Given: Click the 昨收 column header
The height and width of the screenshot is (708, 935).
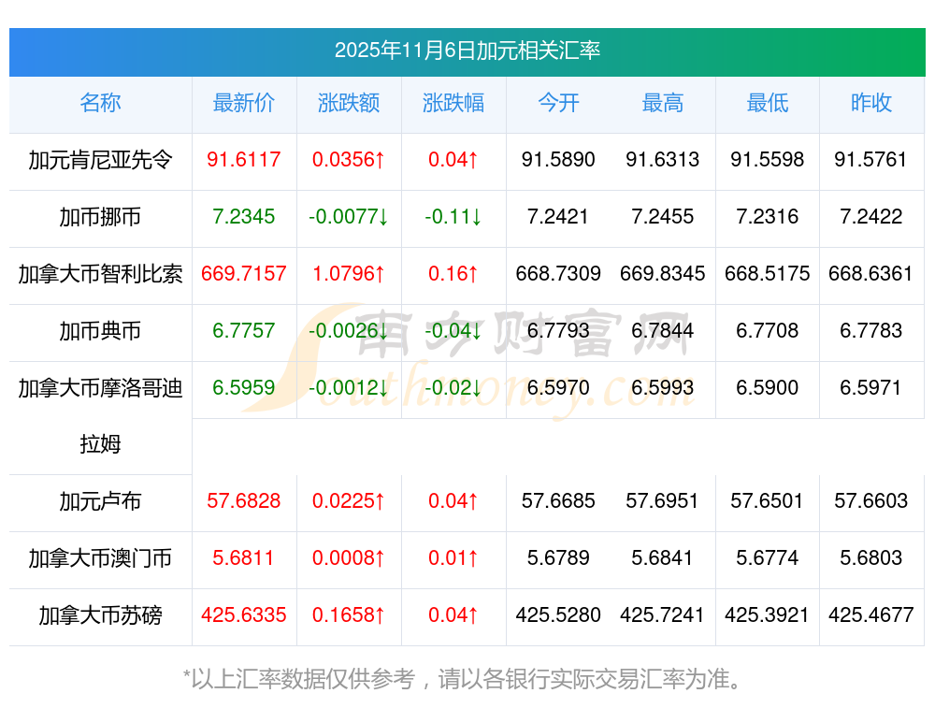Looking at the screenshot, I should pyautogui.click(x=871, y=103).
